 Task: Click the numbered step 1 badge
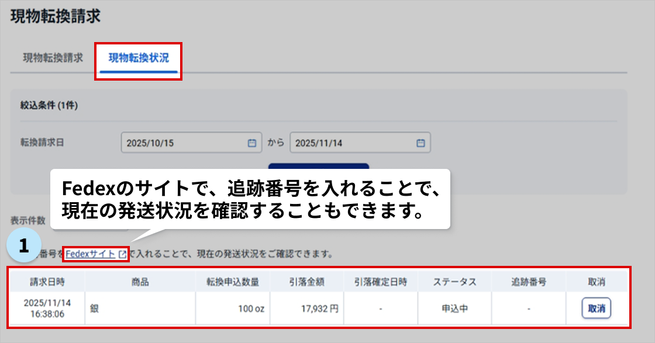coord(23,247)
